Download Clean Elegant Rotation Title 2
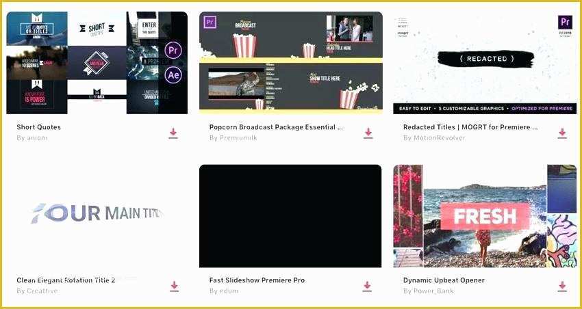This screenshot has height=309, width=582. coord(174,286)
